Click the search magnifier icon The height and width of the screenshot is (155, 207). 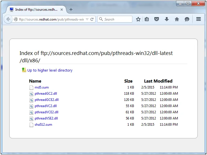point(101,19)
